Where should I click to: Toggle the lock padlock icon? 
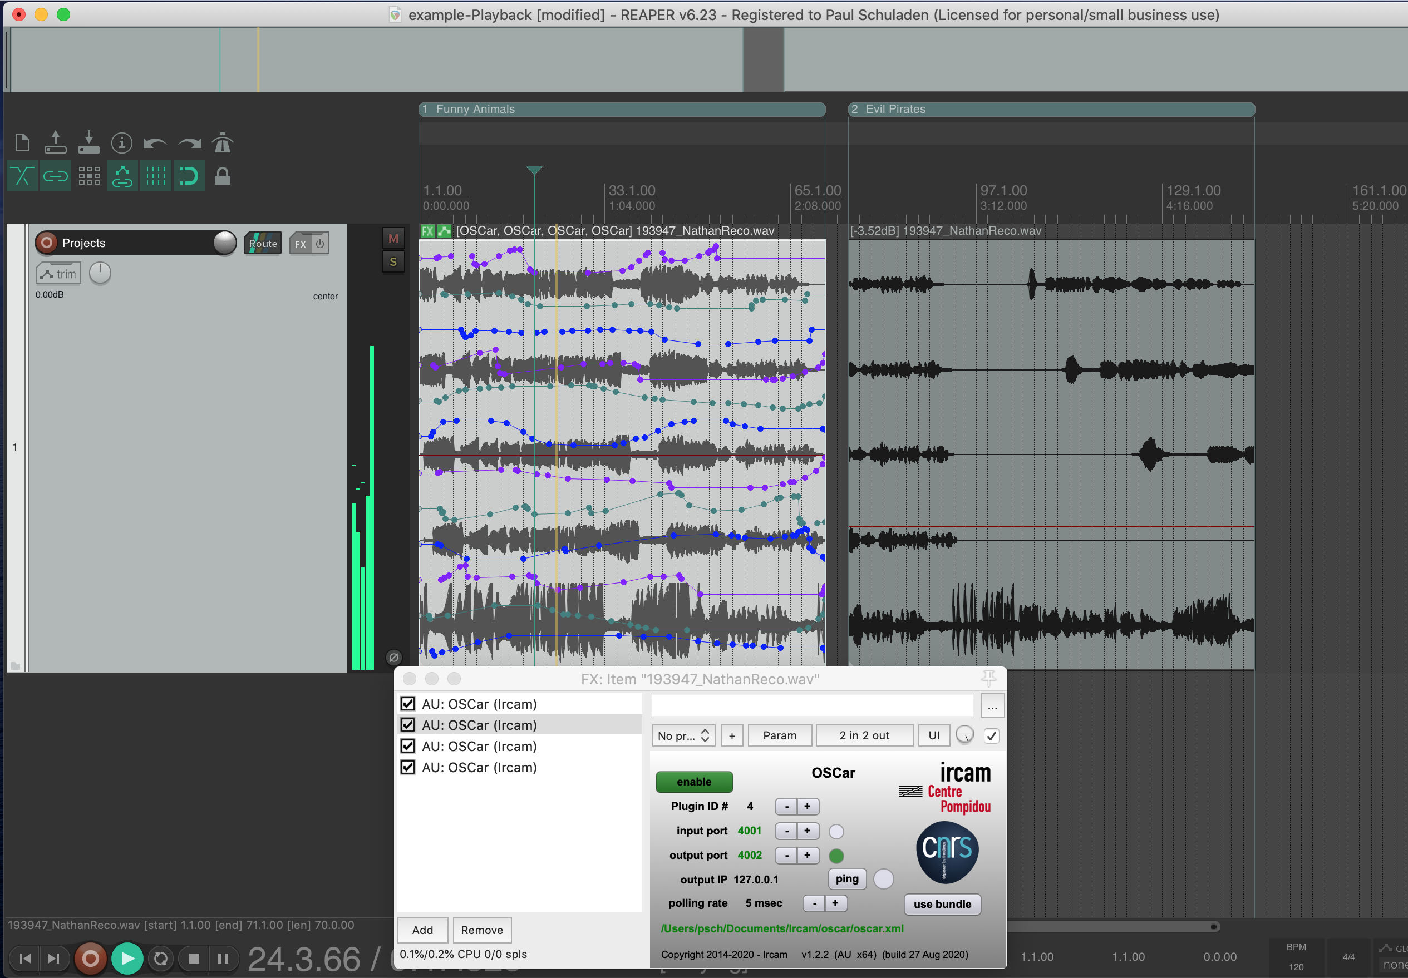pos(223,176)
